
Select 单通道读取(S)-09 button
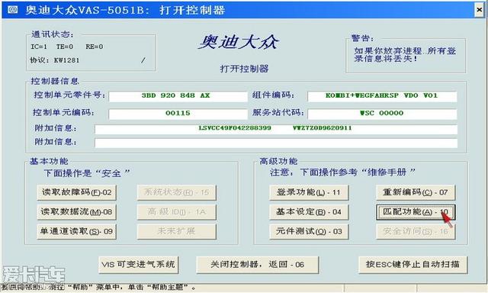click(x=76, y=232)
